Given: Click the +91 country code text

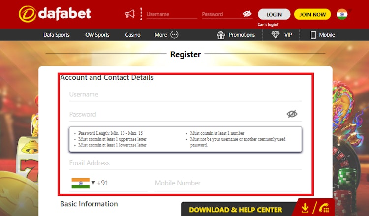Looking at the screenshot, I should [x=103, y=183].
